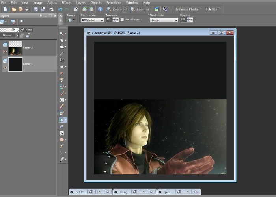The width and height of the screenshot is (276, 197).
Task: Click the None layer link button
Action: coord(26,30)
